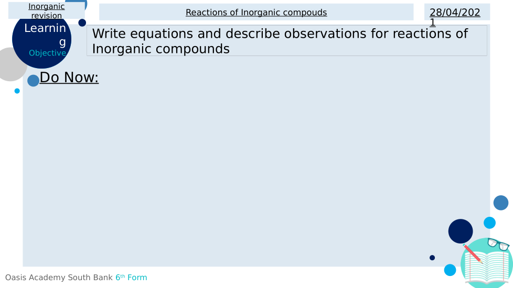Click the Do Now: heading
513x288 pixels.
[69, 77]
